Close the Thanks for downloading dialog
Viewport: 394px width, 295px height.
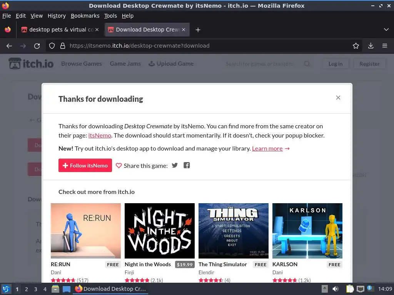coord(338,98)
